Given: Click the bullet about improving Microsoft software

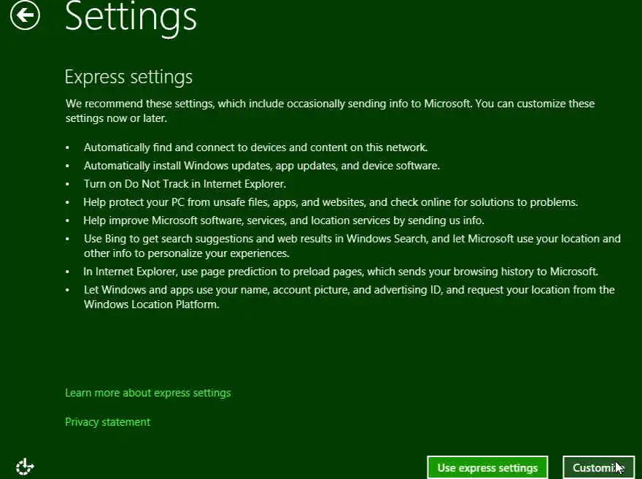Looking at the screenshot, I should pyautogui.click(x=283, y=220).
